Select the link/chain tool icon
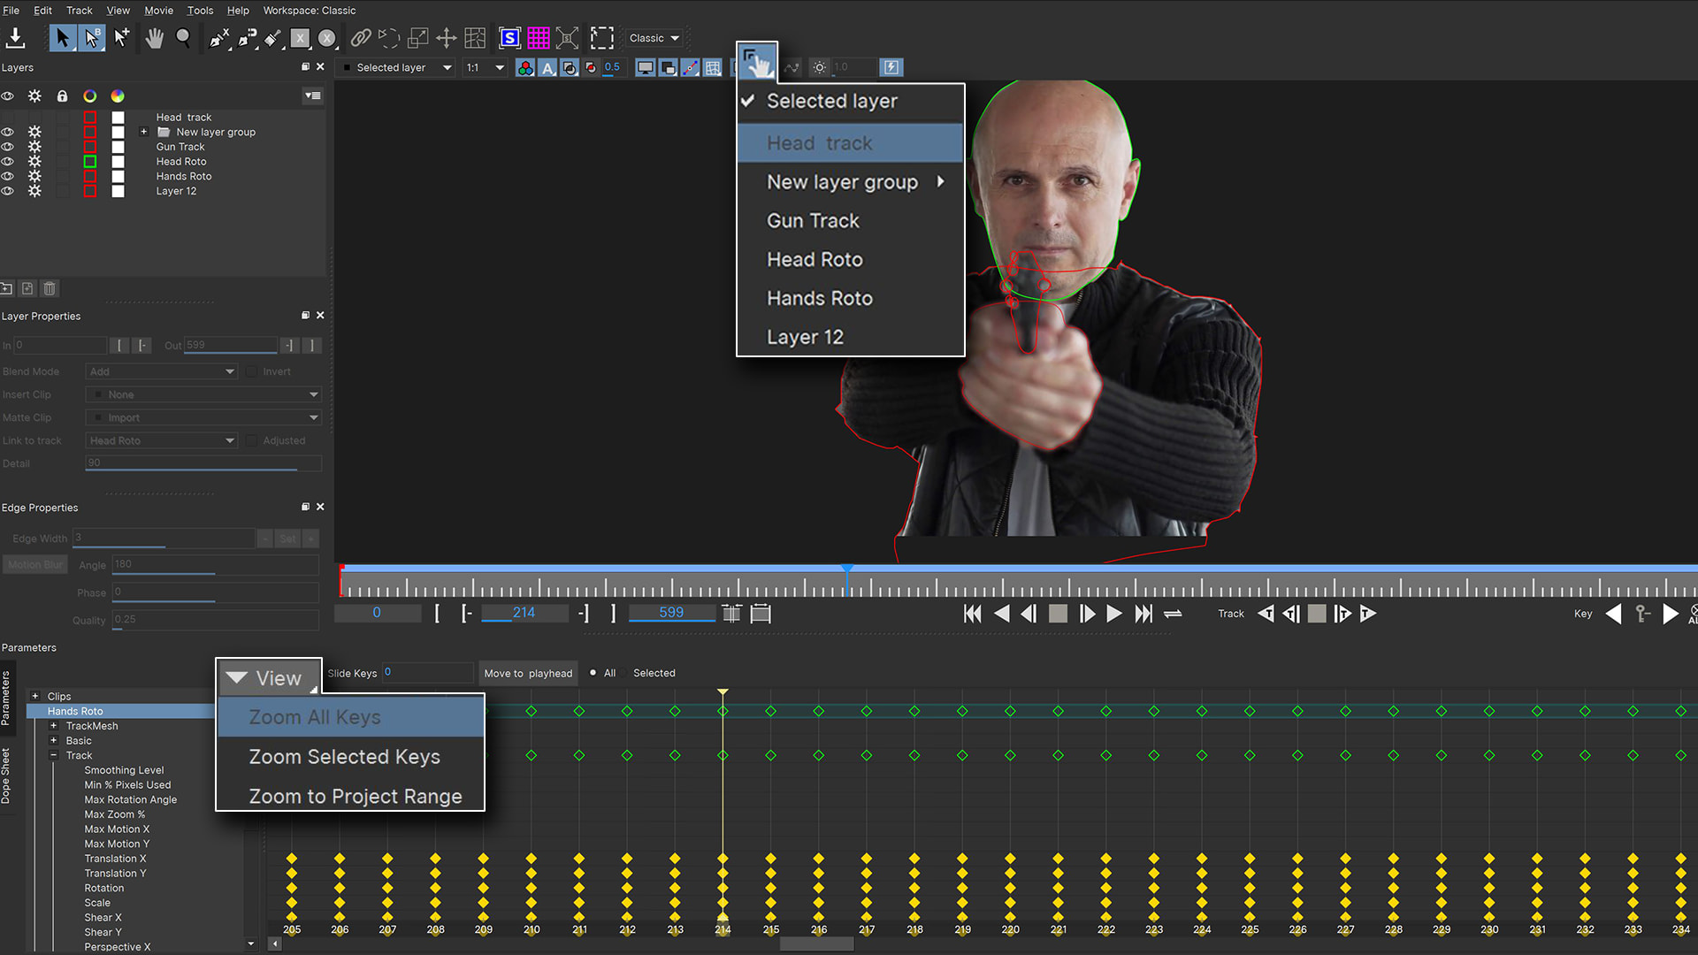The height and width of the screenshot is (955, 1698). [x=360, y=39]
